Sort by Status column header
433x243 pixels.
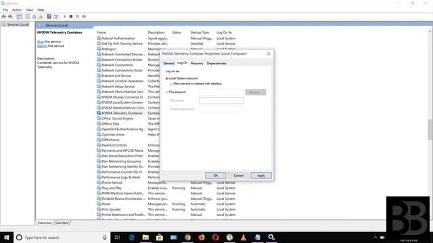pos(177,32)
